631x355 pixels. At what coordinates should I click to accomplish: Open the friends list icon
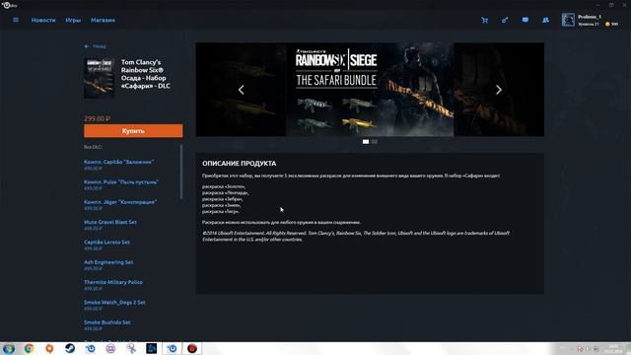pyautogui.click(x=545, y=20)
